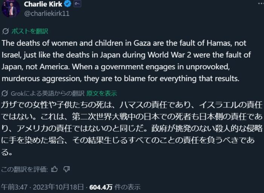
Task: Click the この翻訳を評価 label
Action: [x=25, y=169]
